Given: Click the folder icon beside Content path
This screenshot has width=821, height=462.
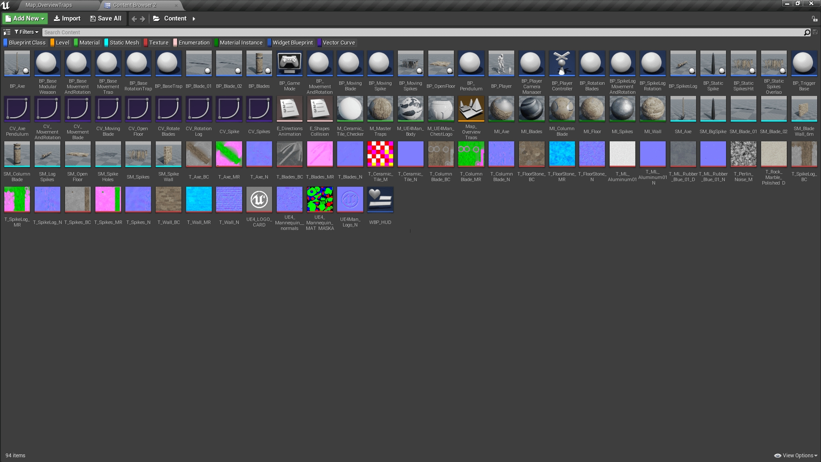Looking at the screenshot, I should 157,19.
